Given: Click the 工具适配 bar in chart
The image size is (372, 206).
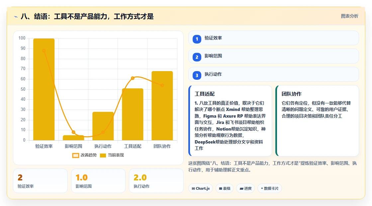Looking at the screenshot, I should 133,114.
